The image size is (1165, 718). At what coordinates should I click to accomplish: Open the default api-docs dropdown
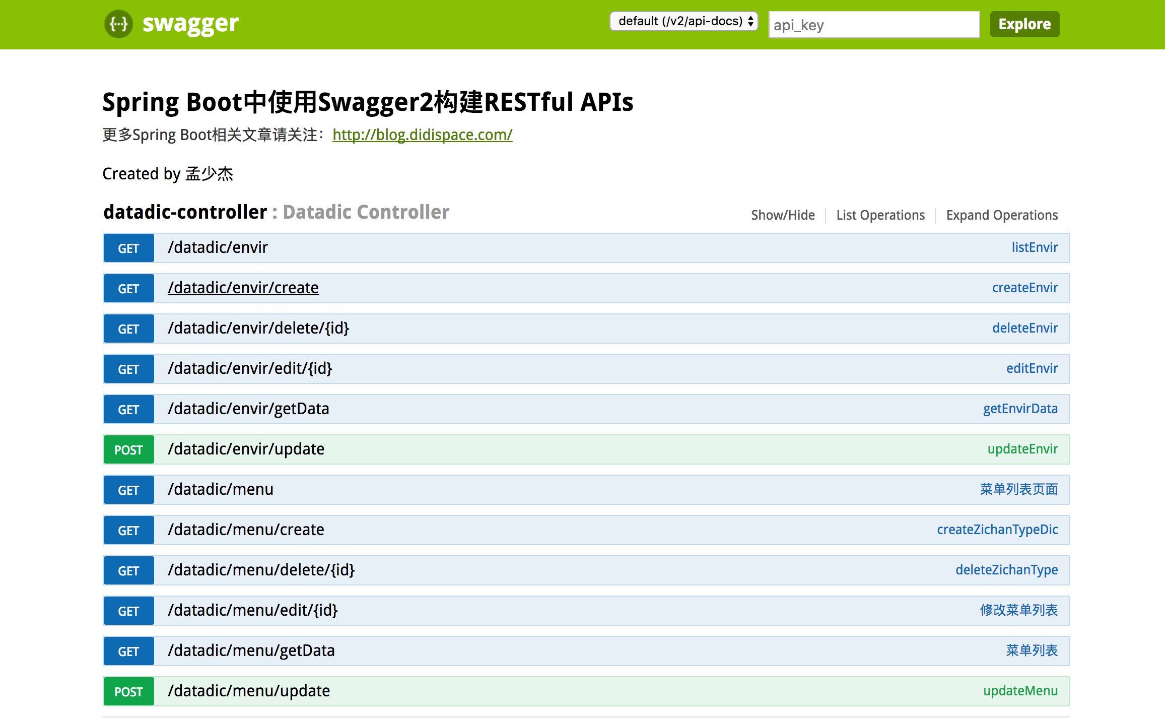[x=683, y=21]
